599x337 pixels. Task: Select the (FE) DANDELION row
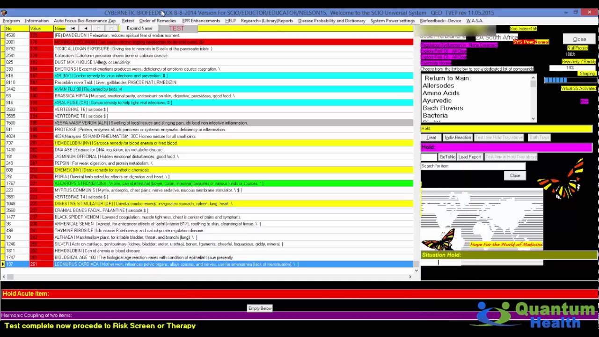207,36
